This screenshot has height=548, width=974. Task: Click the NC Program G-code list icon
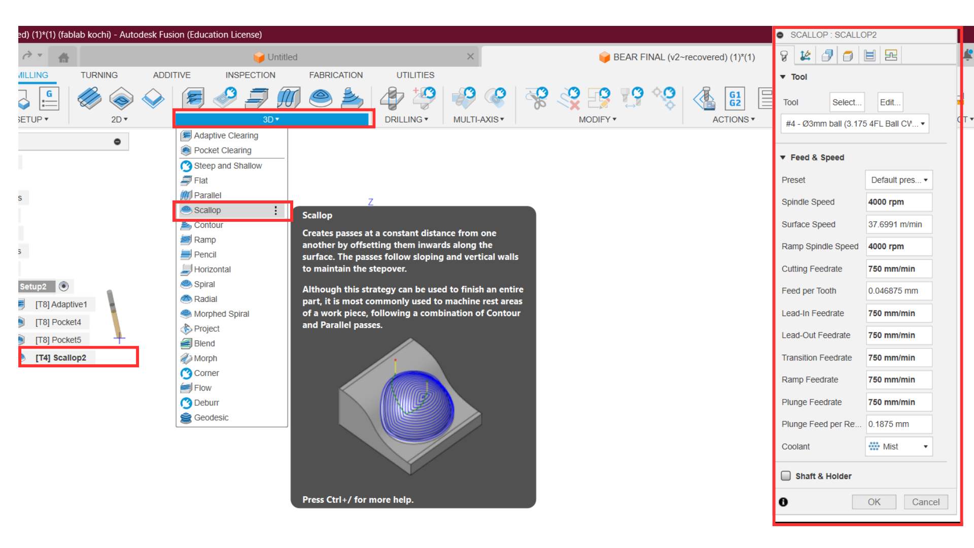49,98
